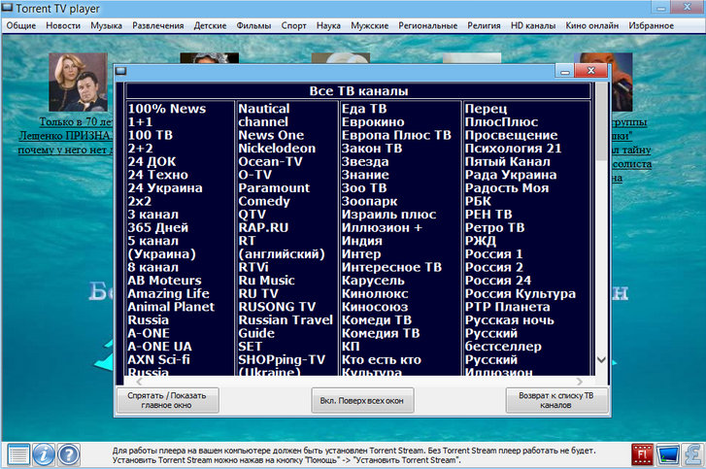
Task: Open the help question mark icon
Action: point(69,454)
